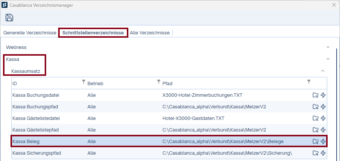Open the Betrieb column filter

pyautogui.click(x=159, y=81)
